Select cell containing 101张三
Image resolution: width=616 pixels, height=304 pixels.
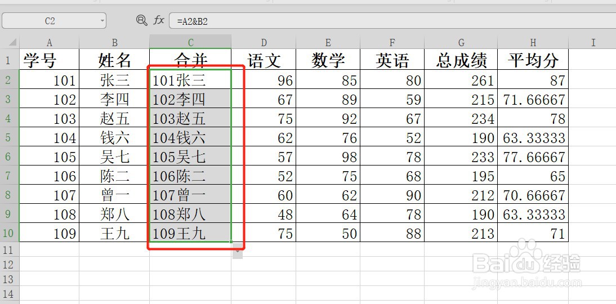coord(190,80)
